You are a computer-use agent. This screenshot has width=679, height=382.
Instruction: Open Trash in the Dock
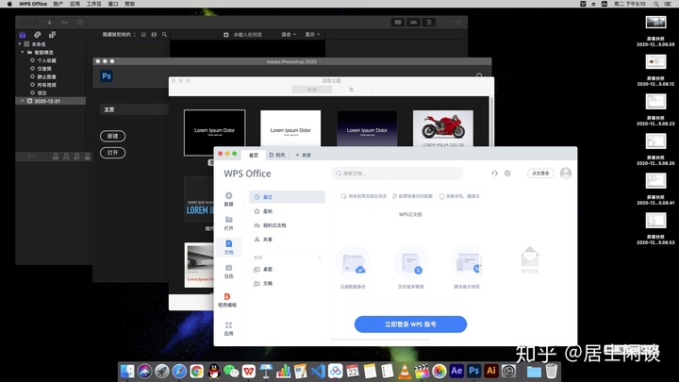pyautogui.click(x=552, y=372)
